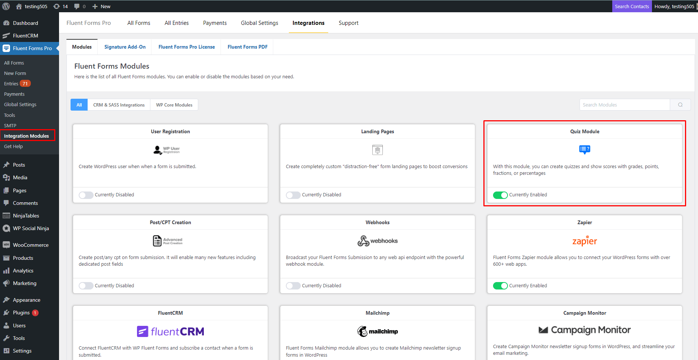Open the Fluent Forms Pro License tab

click(186, 47)
